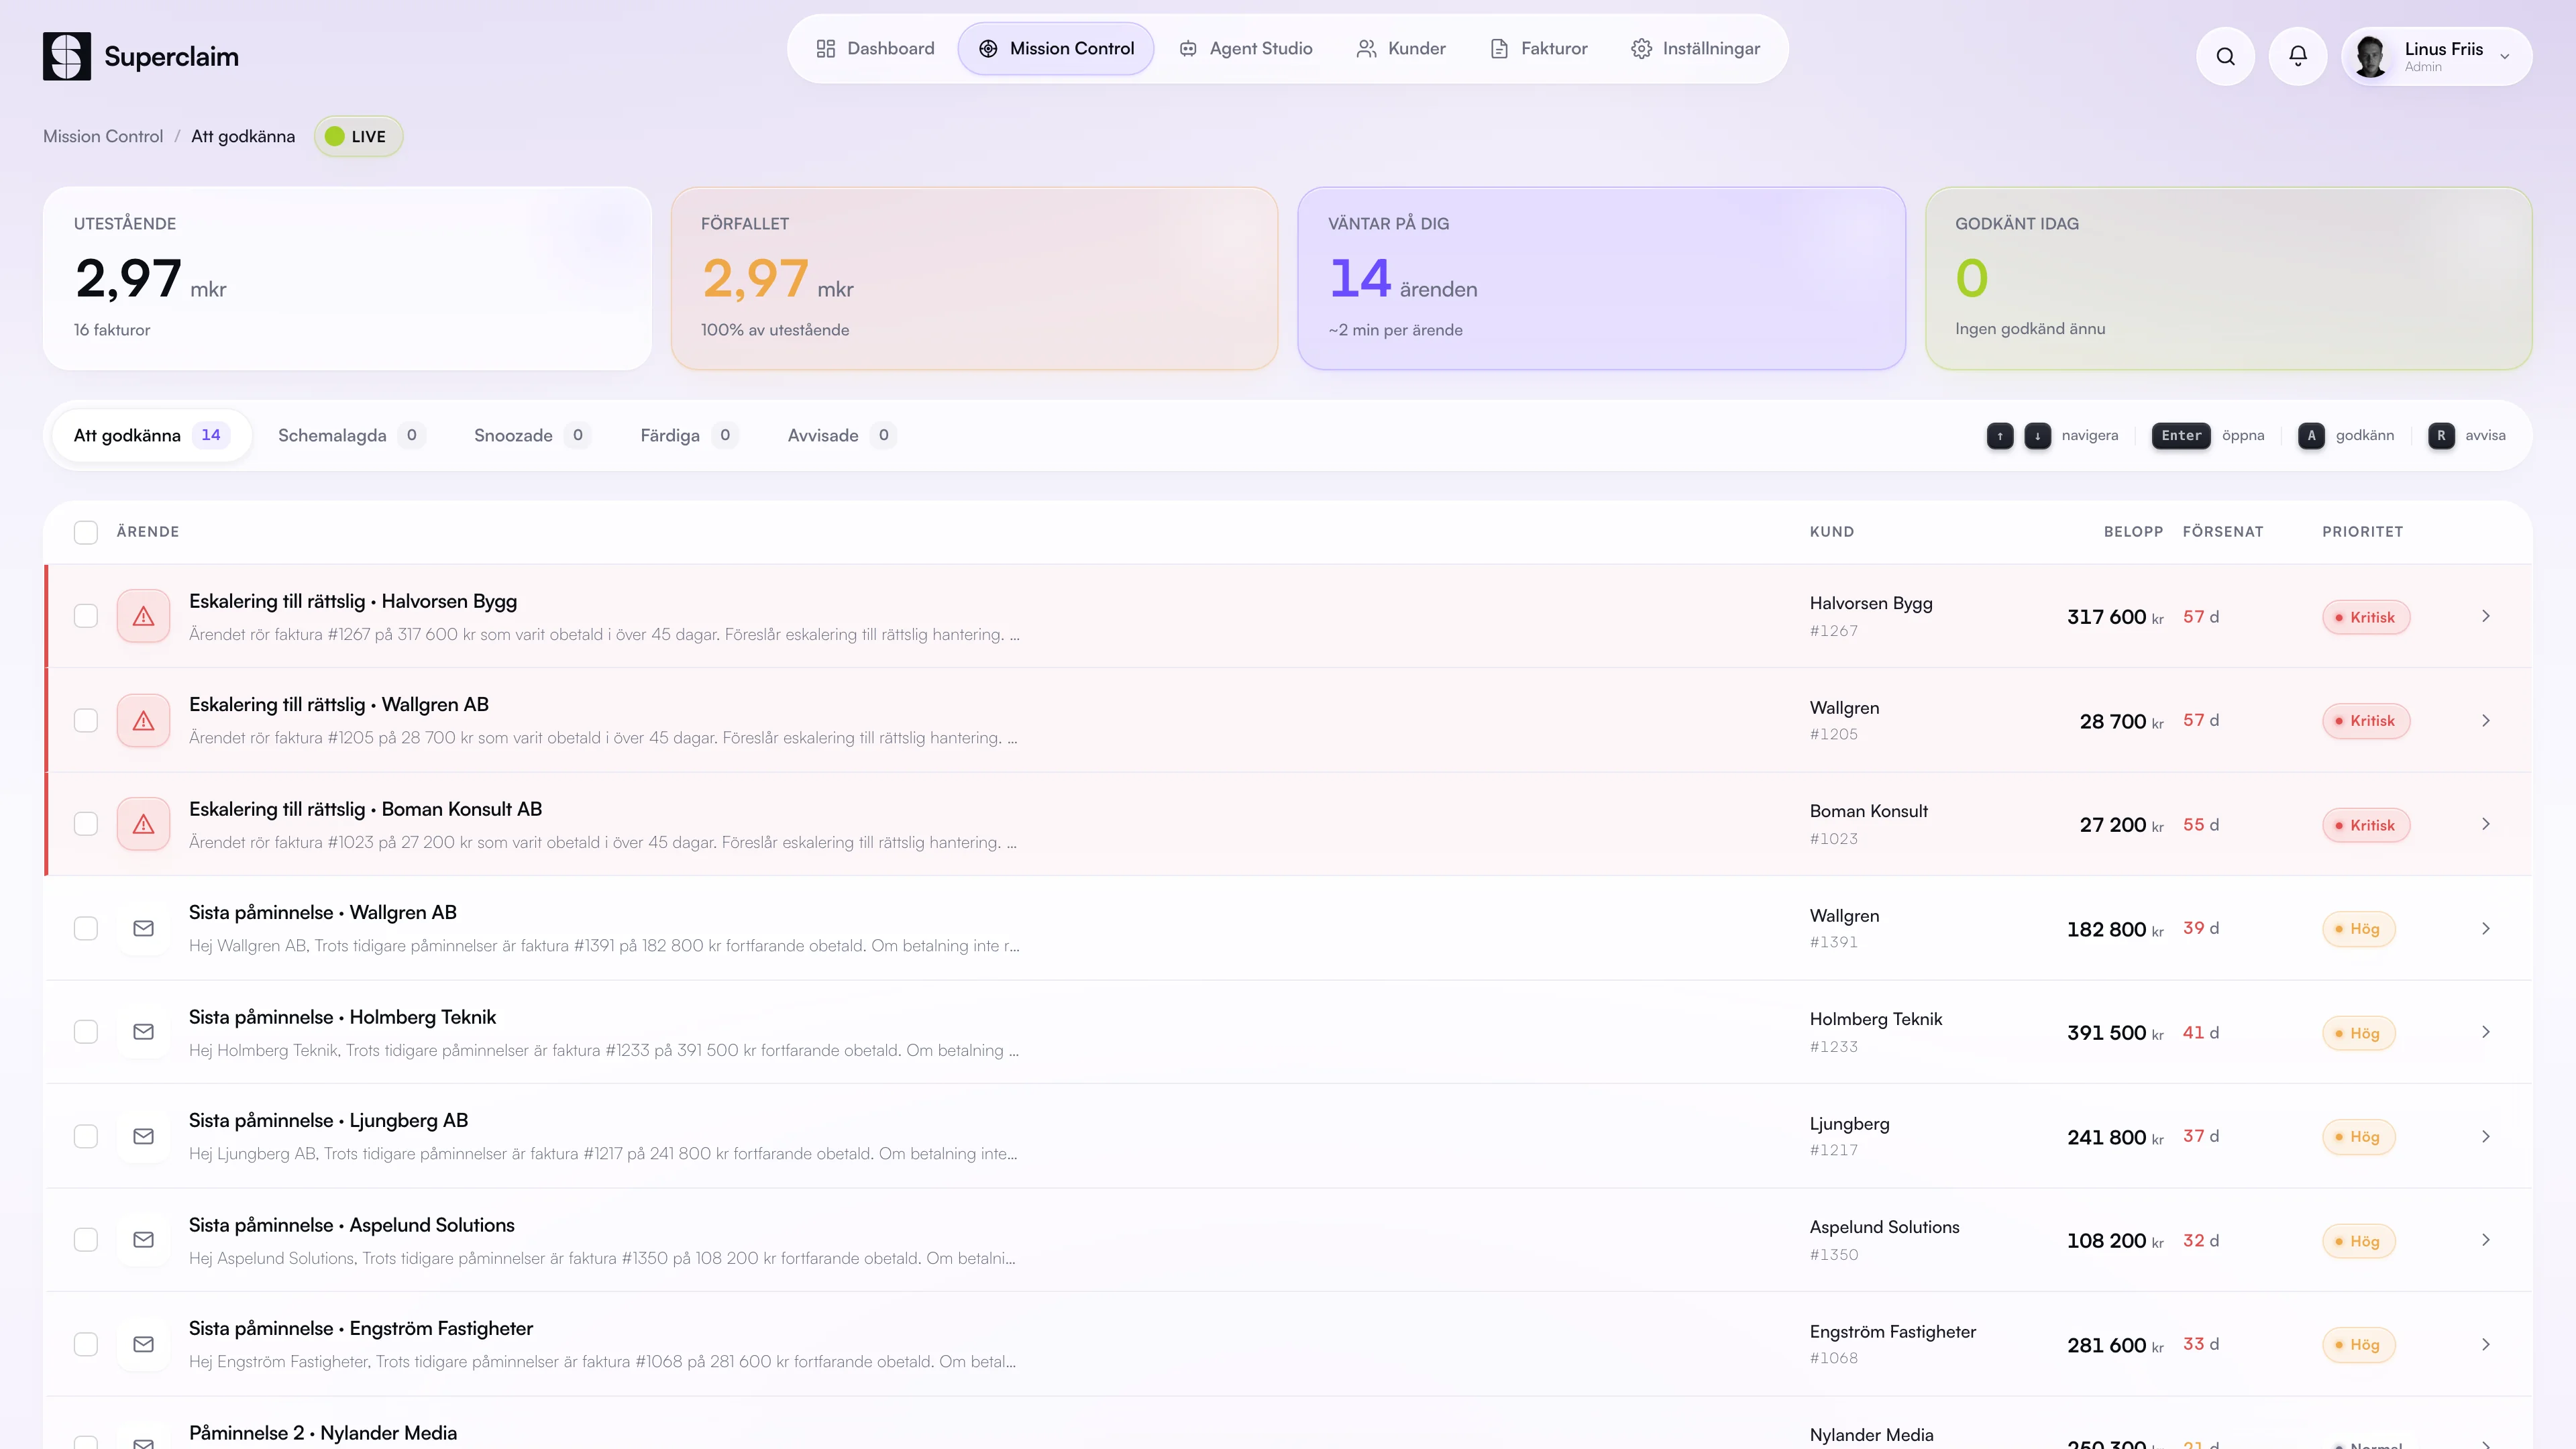The width and height of the screenshot is (2576, 1449).
Task: Open the Utestående summary card
Action: [347, 278]
